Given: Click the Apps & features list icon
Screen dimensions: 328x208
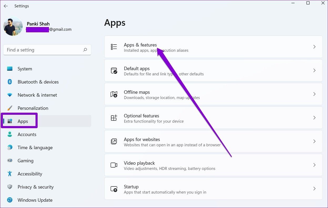Looking at the screenshot, I should coord(114,47).
